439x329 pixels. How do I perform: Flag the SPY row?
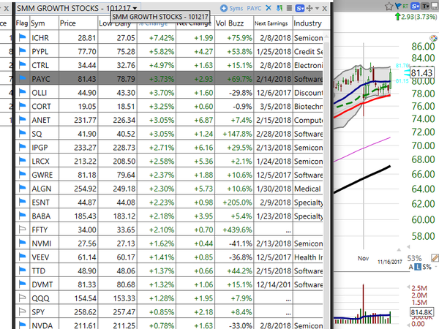click(22, 311)
